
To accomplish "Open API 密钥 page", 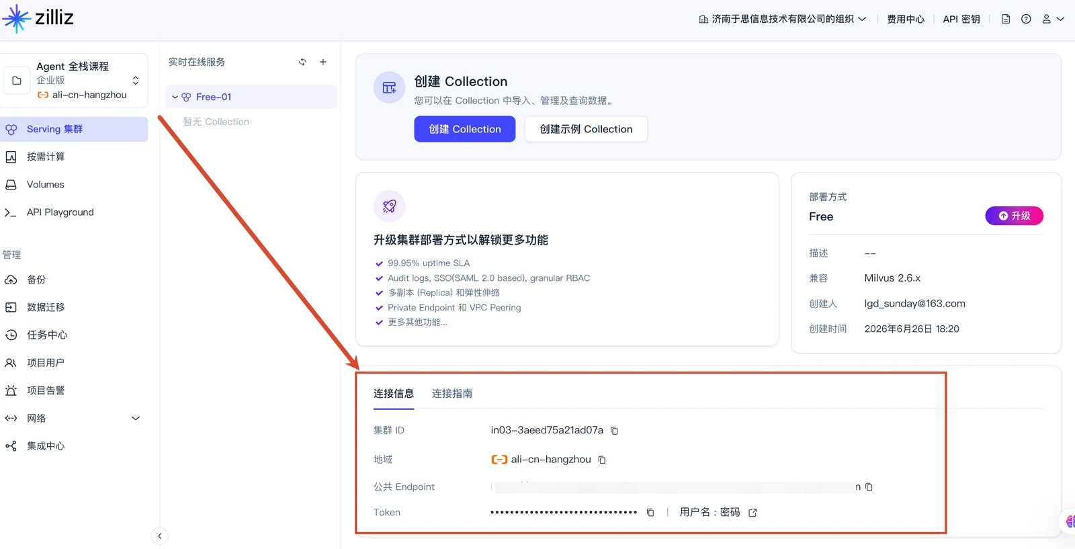I will coord(961,19).
